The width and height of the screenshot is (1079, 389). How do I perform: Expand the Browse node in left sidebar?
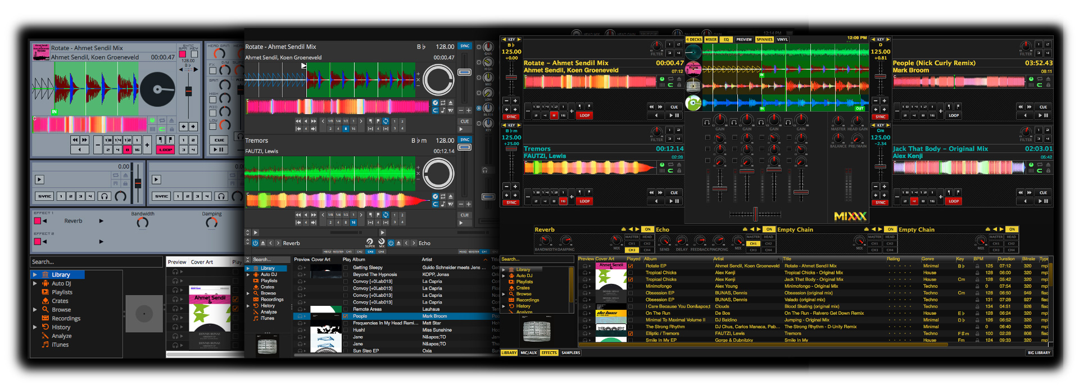click(35, 310)
